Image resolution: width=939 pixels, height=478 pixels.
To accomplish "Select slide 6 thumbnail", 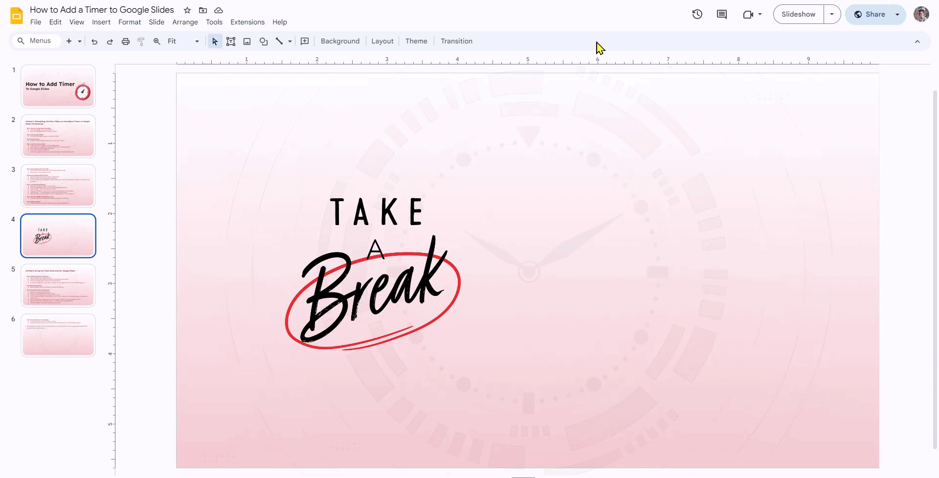I will (58, 335).
